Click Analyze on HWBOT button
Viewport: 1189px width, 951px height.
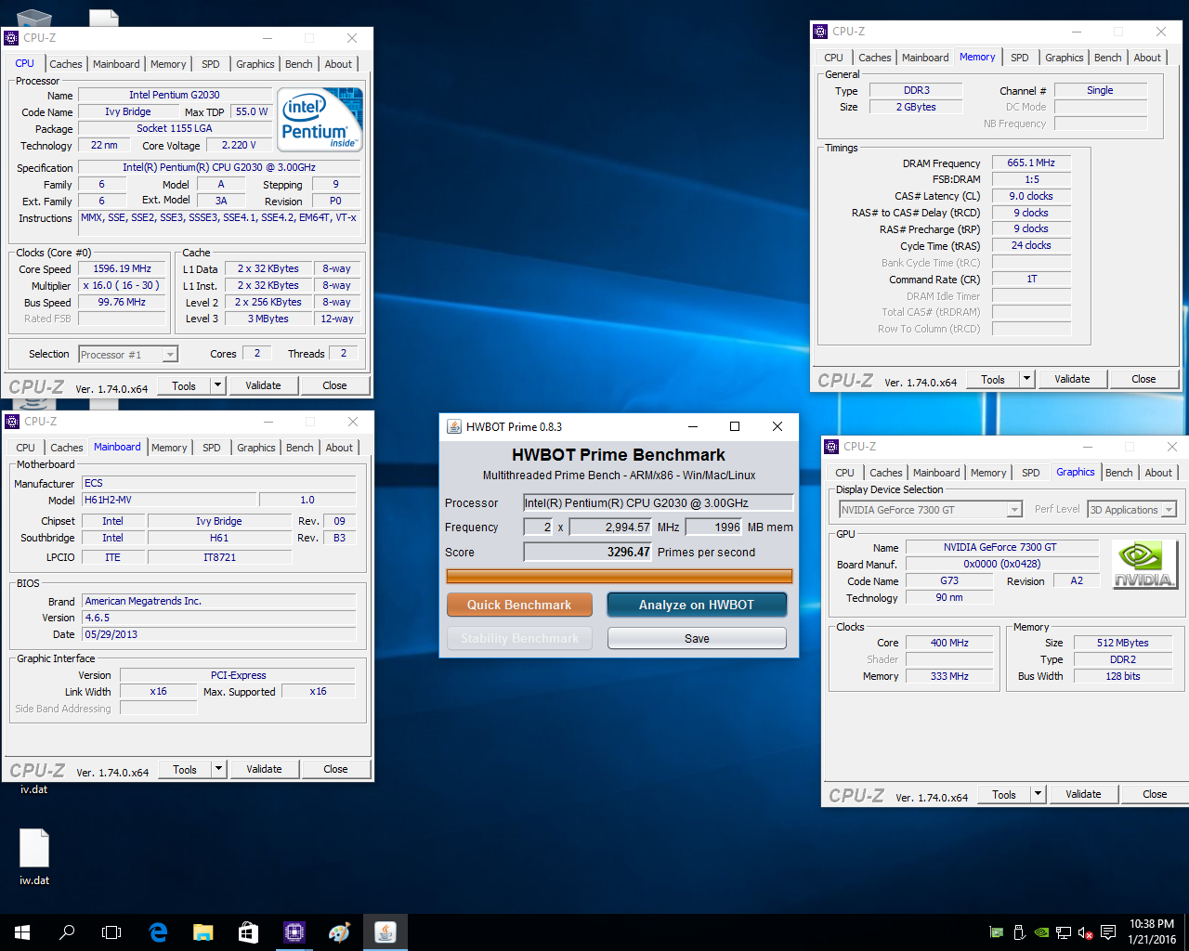(x=697, y=605)
